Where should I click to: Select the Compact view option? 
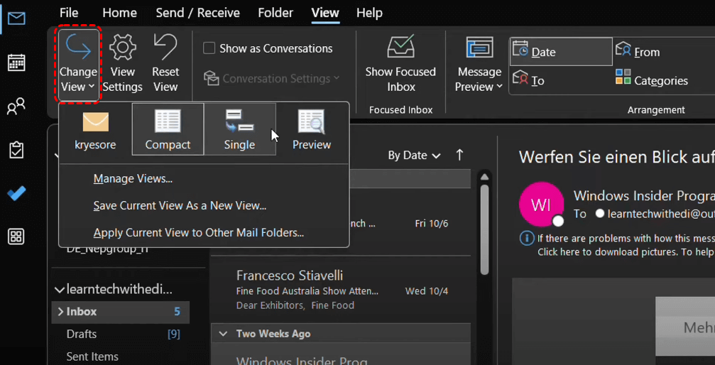168,129
